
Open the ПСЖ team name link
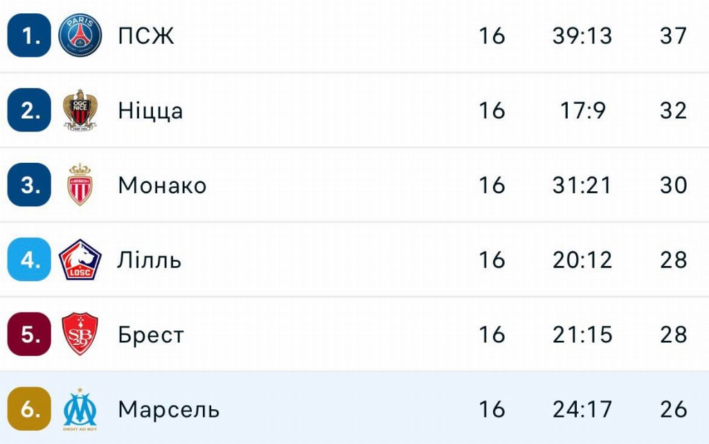pos(146,36)
